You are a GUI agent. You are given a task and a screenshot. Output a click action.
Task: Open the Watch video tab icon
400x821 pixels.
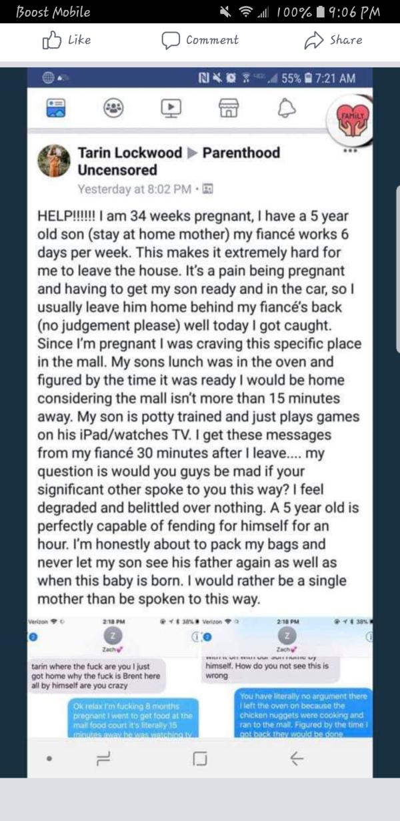(x=171, y=107)
